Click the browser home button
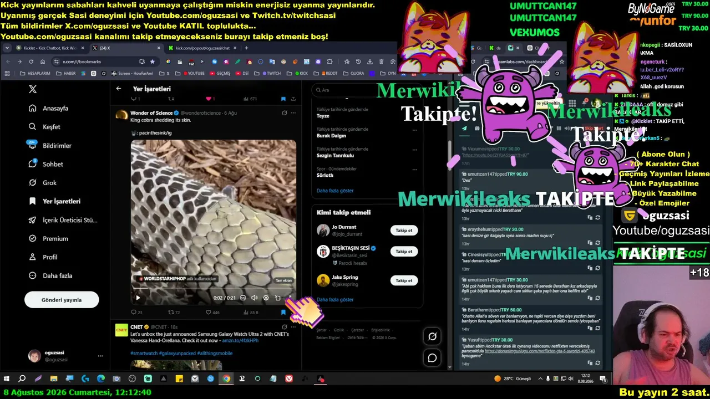710x399 pixels. pyautogui.click(x=43, y=62)
